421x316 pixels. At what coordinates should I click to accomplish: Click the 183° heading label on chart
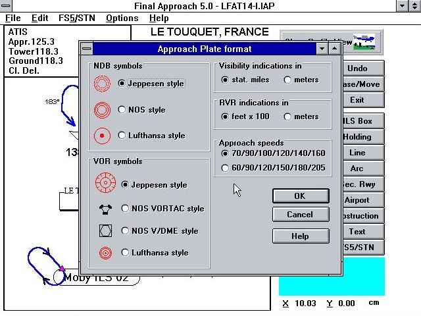(52, 102)
